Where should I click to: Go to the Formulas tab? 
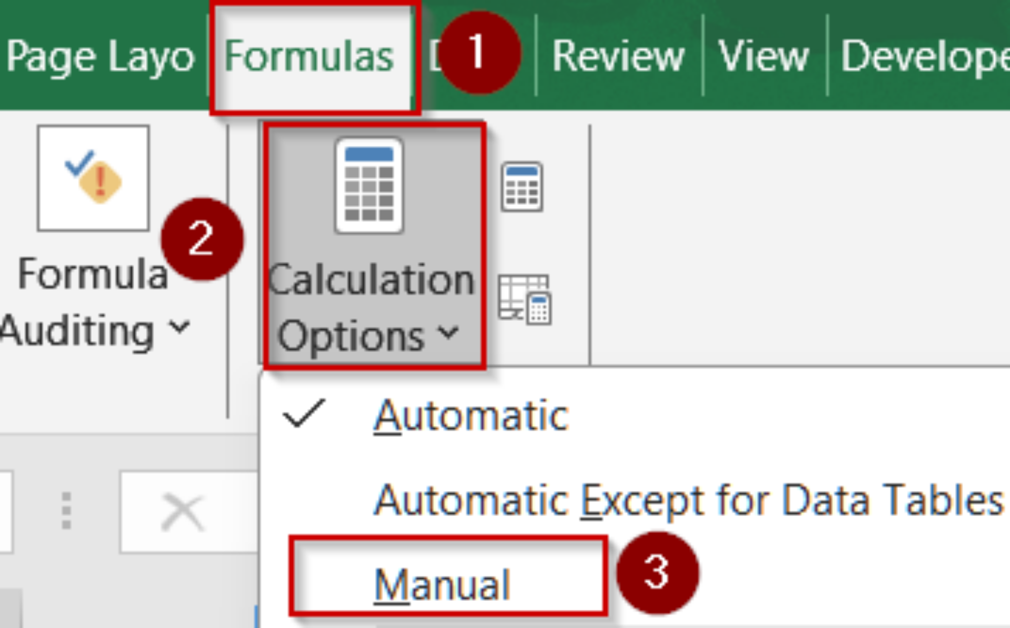click(x=310, y=55)
